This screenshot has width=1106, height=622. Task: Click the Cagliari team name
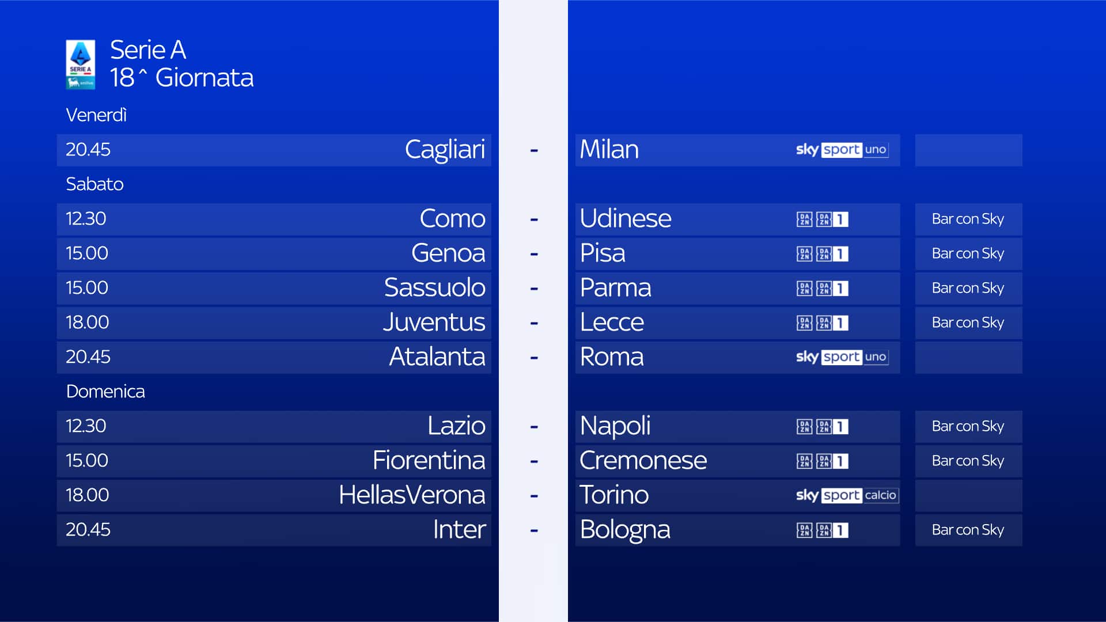coord(445,150)
